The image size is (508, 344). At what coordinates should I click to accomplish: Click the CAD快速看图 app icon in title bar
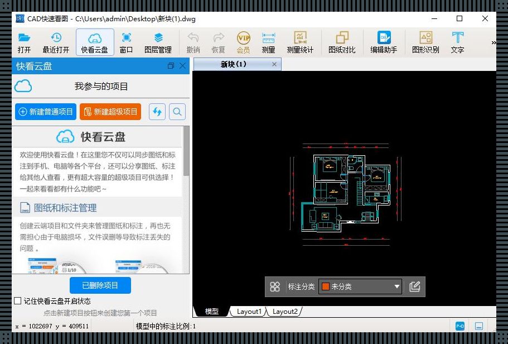point(20,18)
